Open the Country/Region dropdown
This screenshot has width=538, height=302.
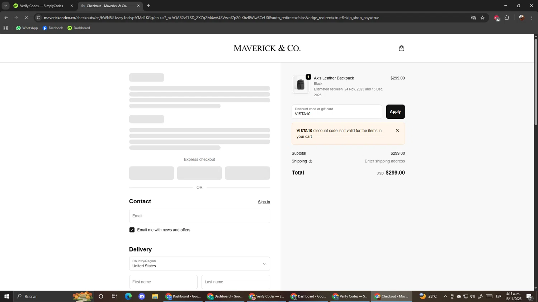point(199,264)
